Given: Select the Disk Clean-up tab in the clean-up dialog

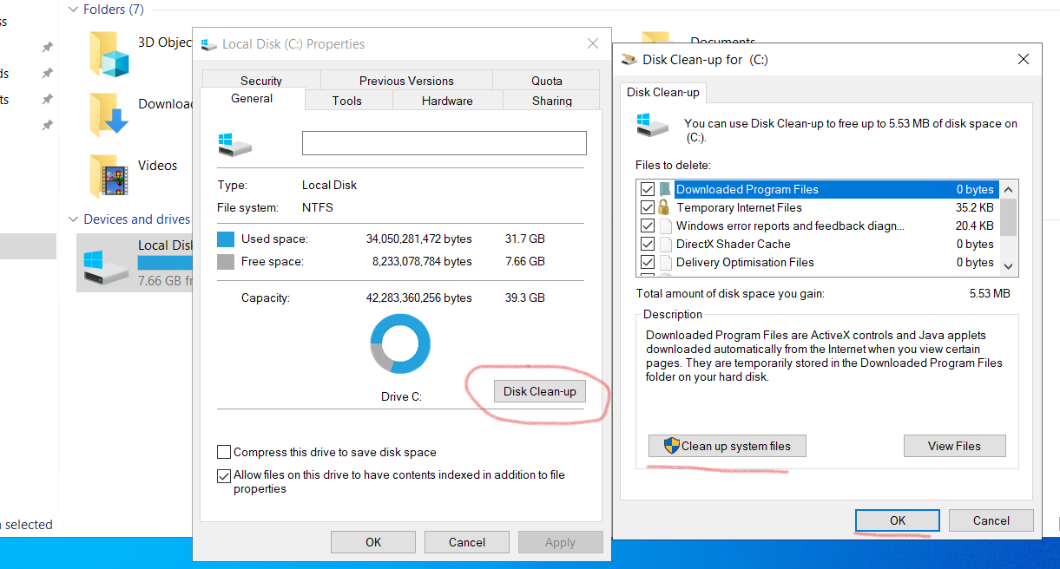Looking at the screenshot, I should [x=663, y=92].
